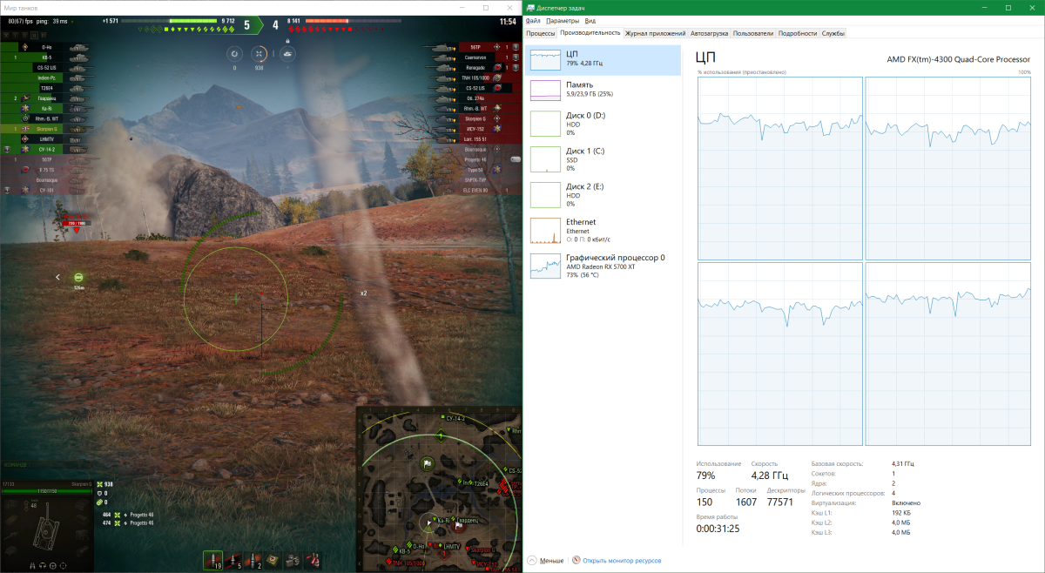Select the second shell slot with 5 rounds

pos(234,559)
